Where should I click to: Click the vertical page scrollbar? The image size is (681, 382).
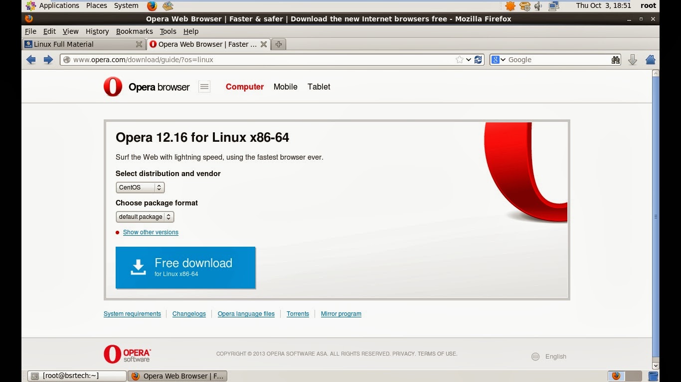point(656,217)
